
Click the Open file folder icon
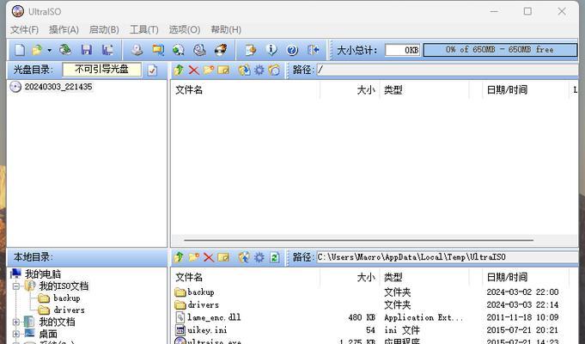coord(37,50)
